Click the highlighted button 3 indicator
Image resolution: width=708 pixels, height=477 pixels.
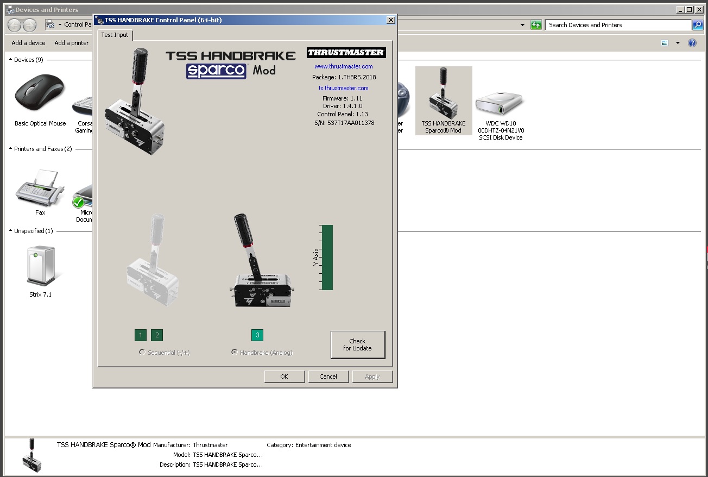click(x=257, y=335)
